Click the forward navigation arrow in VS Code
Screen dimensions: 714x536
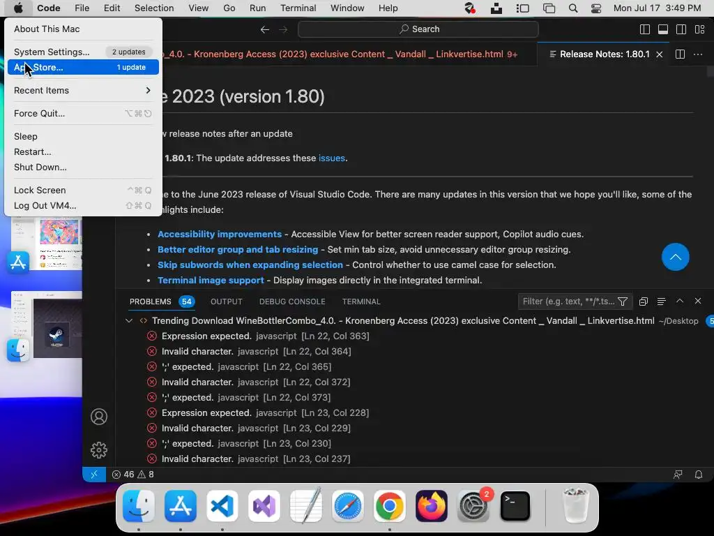tap(283, 29)
